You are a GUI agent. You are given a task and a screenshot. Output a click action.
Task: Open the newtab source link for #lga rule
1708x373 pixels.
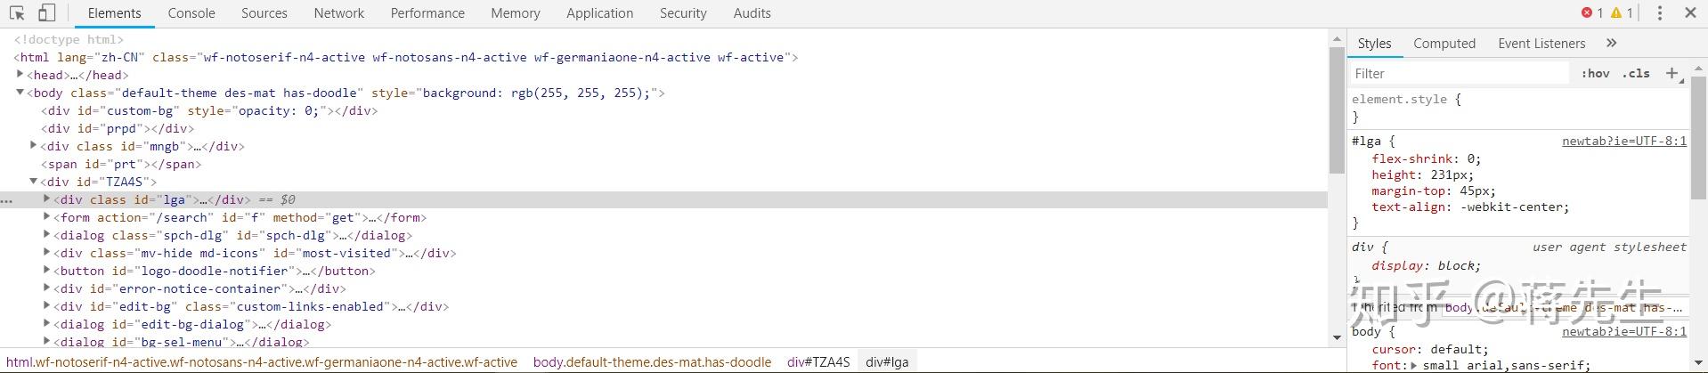(x=1623, y=141)
